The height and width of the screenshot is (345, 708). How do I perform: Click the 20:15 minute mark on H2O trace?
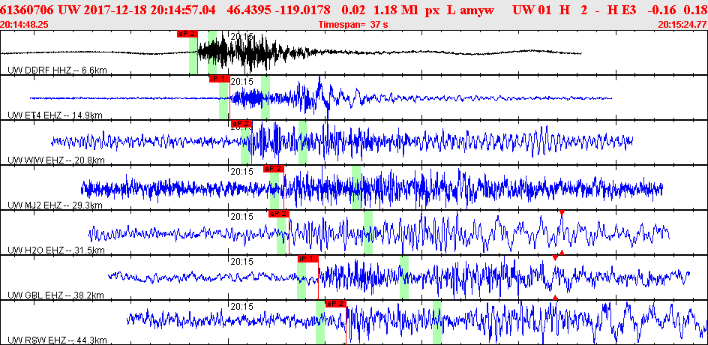(241, 217)
